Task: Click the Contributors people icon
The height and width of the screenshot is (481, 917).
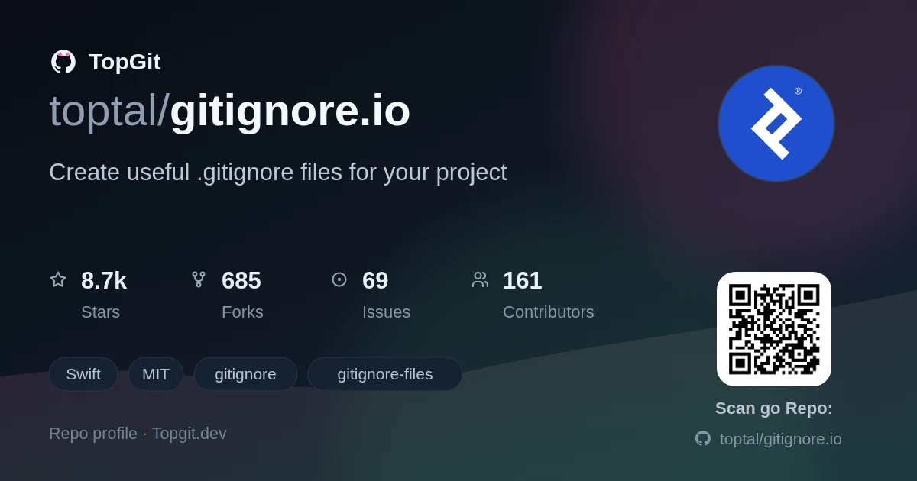Action: [x=480, y=279]
